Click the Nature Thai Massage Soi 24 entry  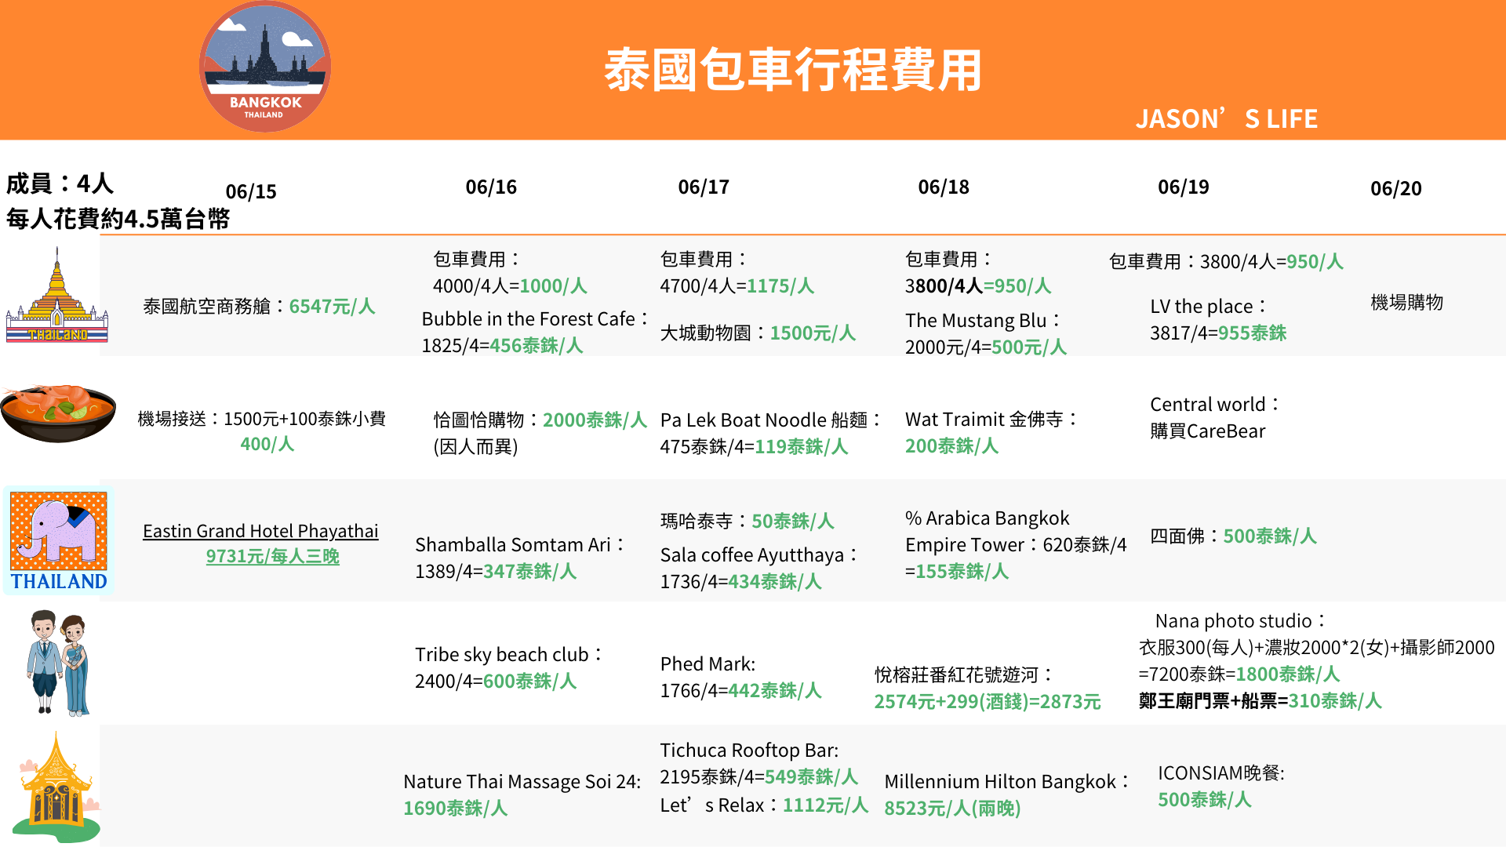pyautogui.click(x=522, y=782)
